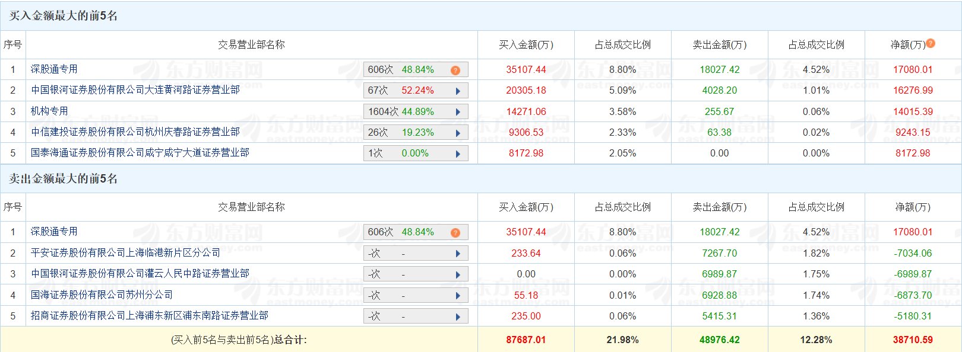Click orange help icon in bottom 深股通专用 row

click(x=455, y=232)
